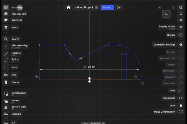Click the Make Construction label
The image size is (187, 124).
coord(165,112)
